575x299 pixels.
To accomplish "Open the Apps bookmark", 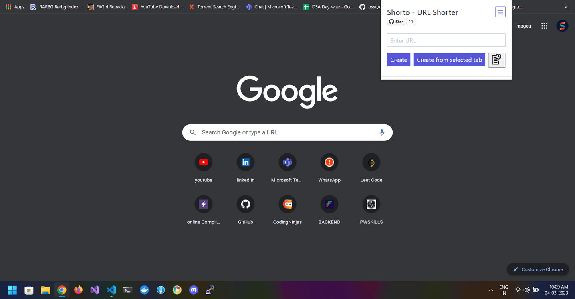I will [15, 7].
